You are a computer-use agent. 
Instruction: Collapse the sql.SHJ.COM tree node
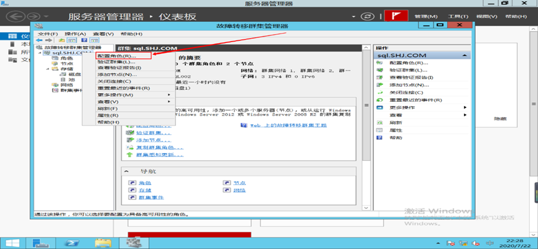click(39, 53)
